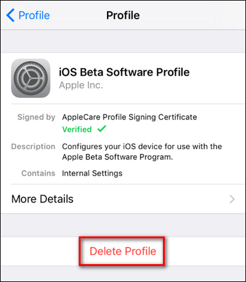Tap gray spacer above Delete Profile
Screen dimensions: 246x282
click(x=123, y=225)
